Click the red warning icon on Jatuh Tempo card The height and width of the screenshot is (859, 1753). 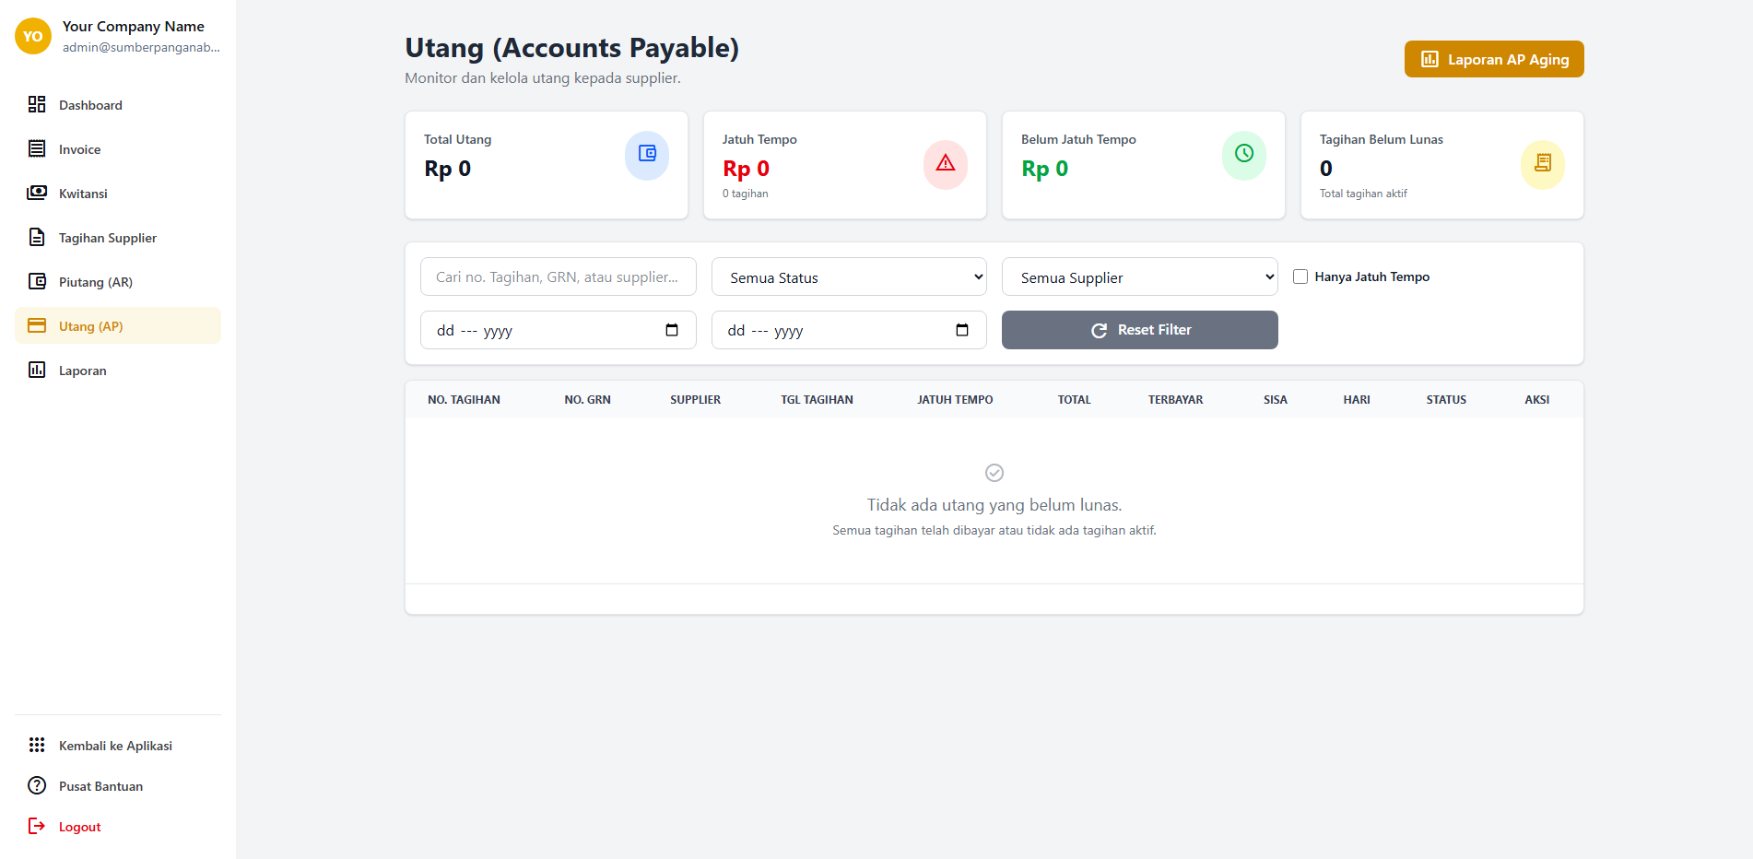pyautogui.click(x=945, y=163)
